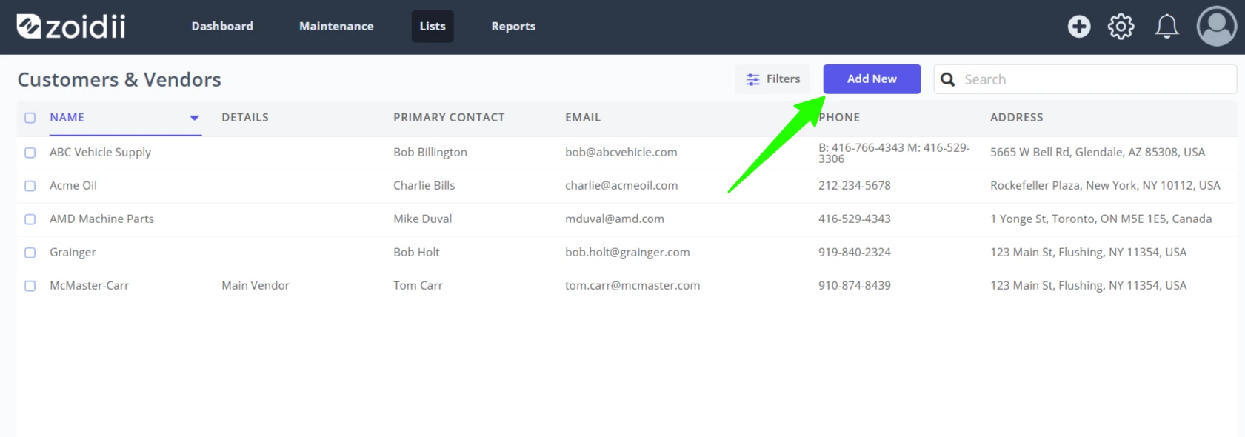Click email bob@abcvehicle.com
This screenshot has height=437, width=1245.
coord(621,152)
